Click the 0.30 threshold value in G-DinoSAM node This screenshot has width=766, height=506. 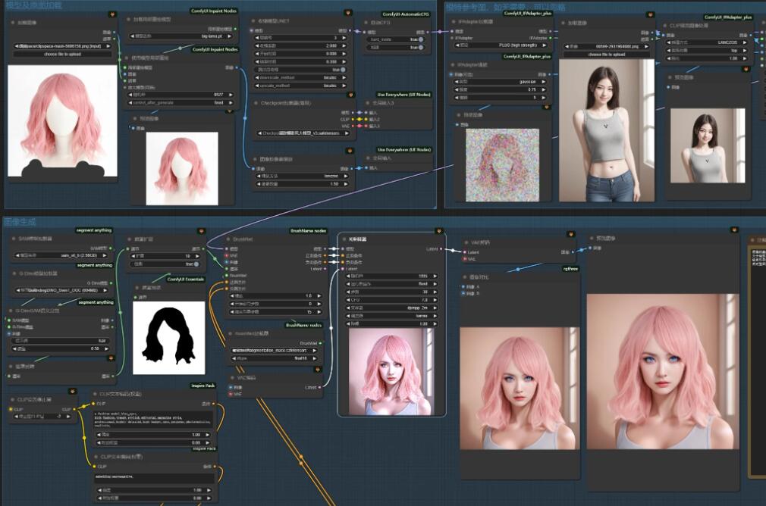coord(62,348)
